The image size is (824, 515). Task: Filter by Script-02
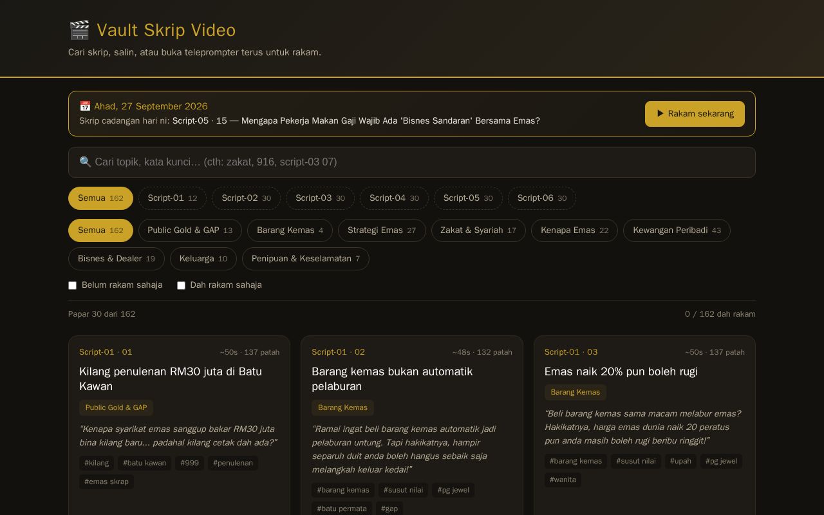(x=246, y=198)
